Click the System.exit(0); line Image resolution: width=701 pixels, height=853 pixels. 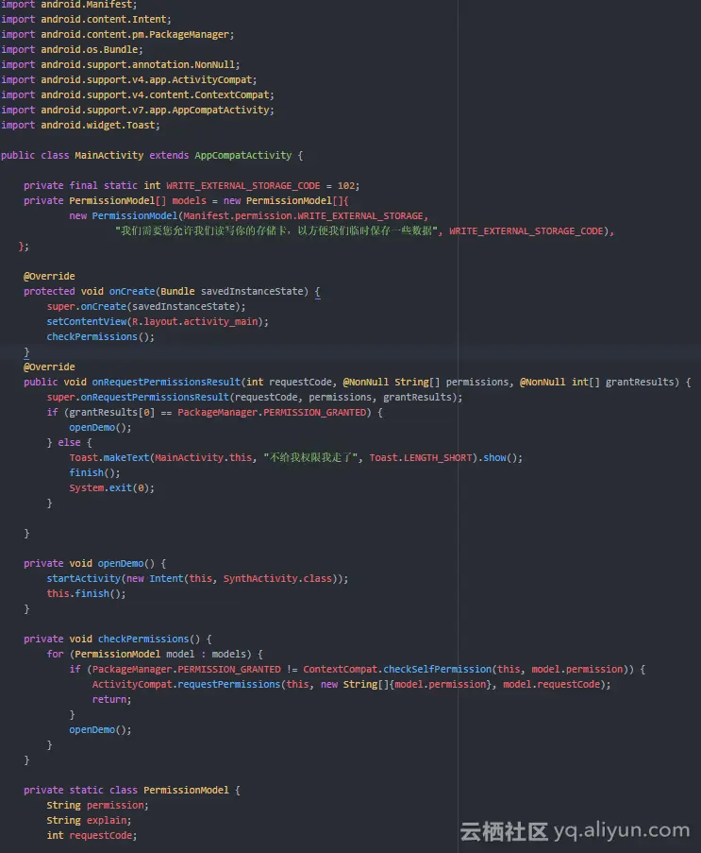pos(112,488)
